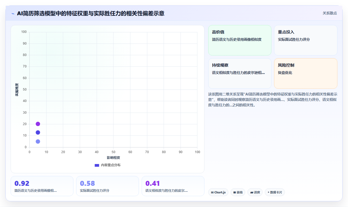The image size is (348, 207).
Task: Click the light blue scatter point at 5
Action: tap(38, 141)
